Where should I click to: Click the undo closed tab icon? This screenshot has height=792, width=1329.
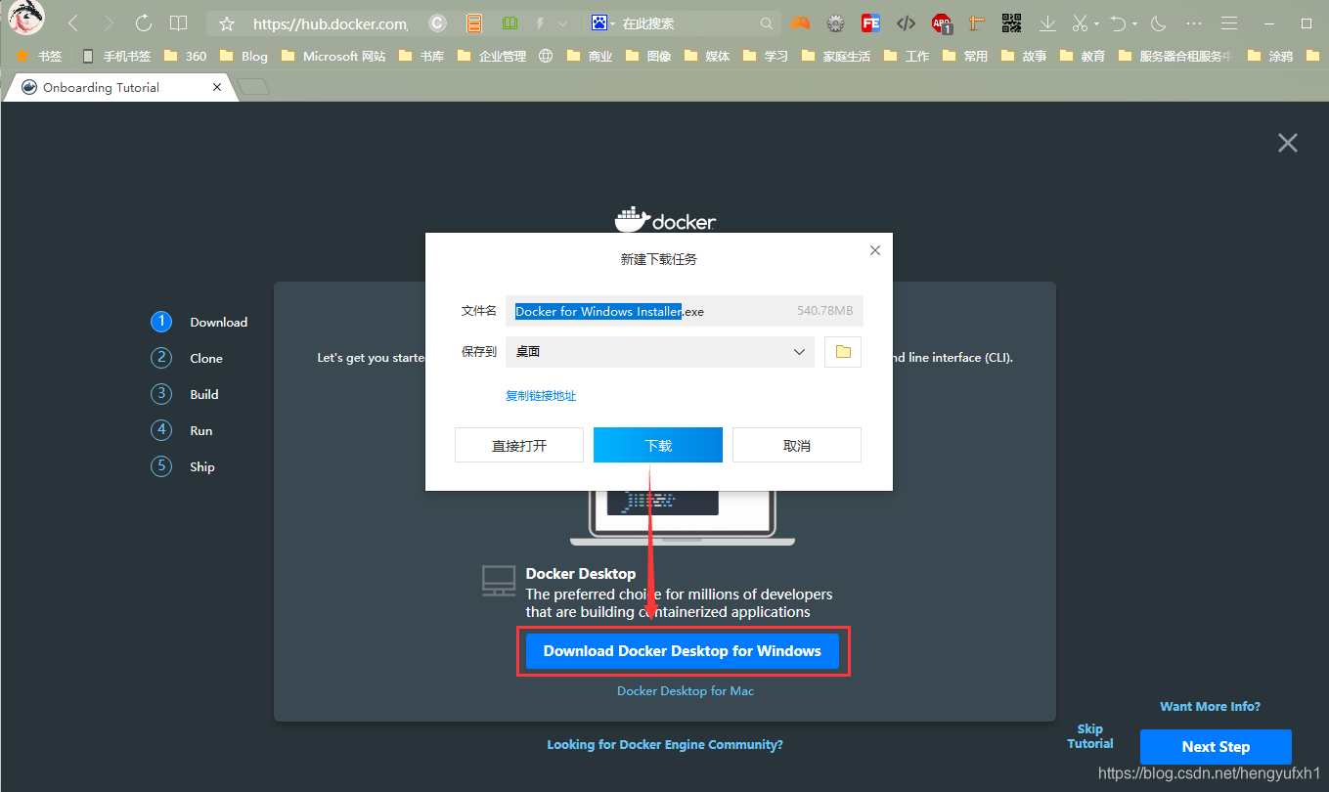(1119, 23)
